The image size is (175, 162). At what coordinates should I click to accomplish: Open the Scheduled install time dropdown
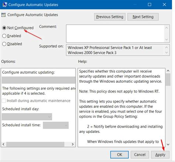56,125
